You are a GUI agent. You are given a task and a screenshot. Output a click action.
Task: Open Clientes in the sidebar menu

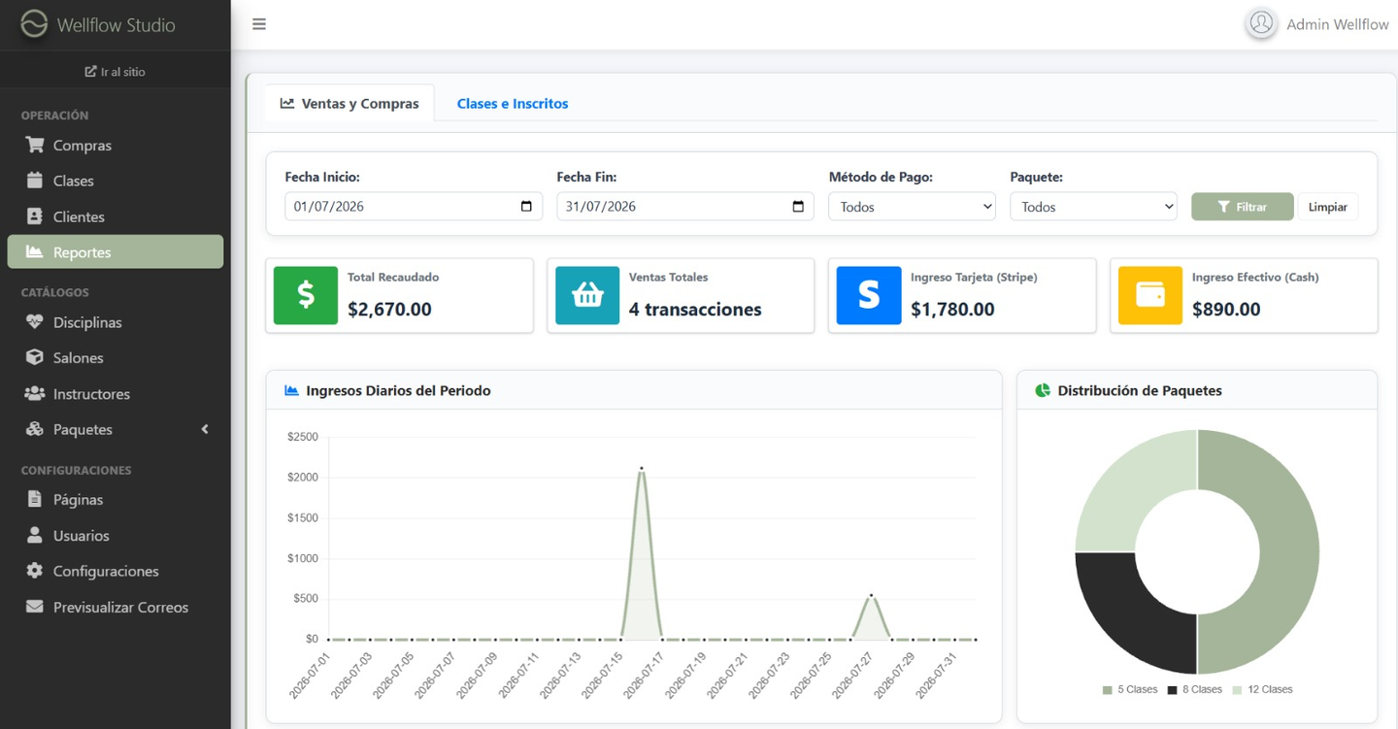(x=116, y=216)
